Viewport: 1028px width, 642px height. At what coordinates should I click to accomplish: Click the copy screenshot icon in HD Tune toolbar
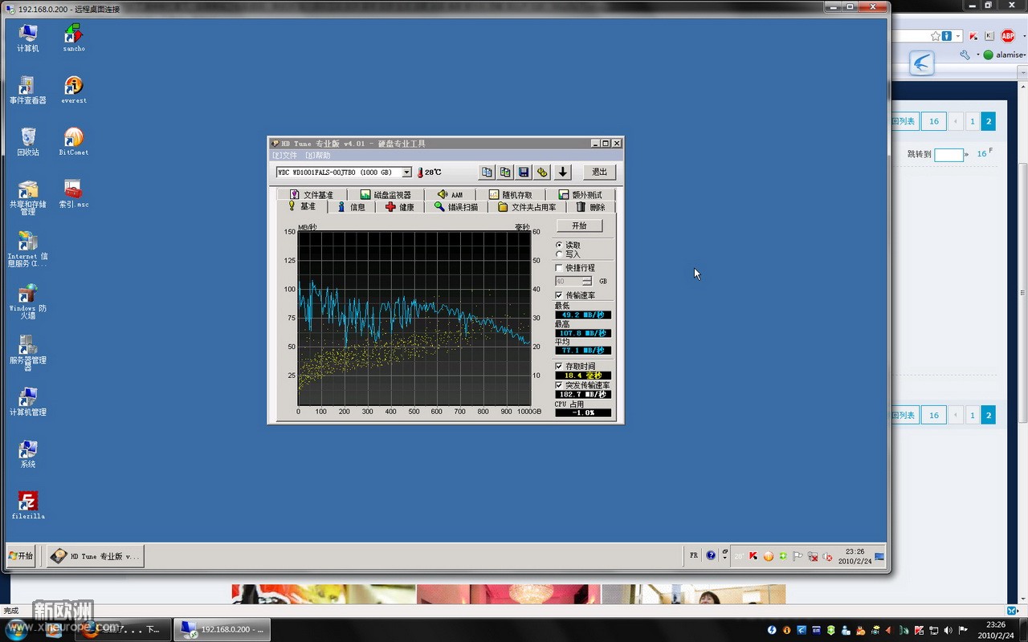(505, 172)
